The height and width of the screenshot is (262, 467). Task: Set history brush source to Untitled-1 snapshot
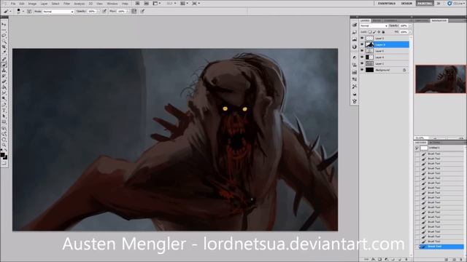(x=417, y=148)
